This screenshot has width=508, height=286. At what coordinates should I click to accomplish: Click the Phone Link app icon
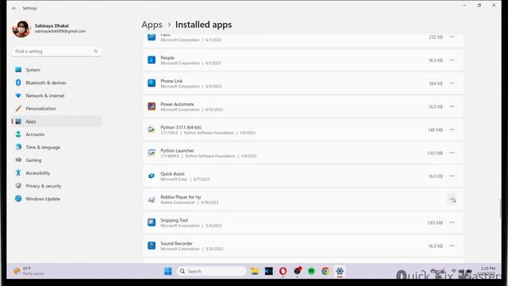point(152,83)
